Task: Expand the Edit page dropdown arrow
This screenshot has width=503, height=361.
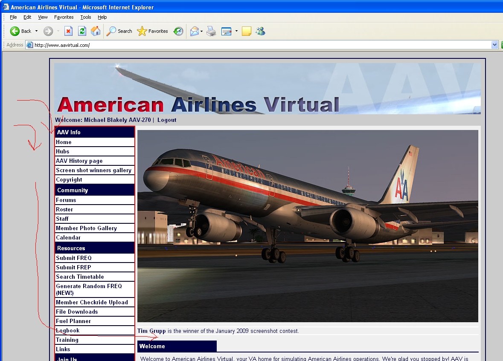Action: pos(236,31)
